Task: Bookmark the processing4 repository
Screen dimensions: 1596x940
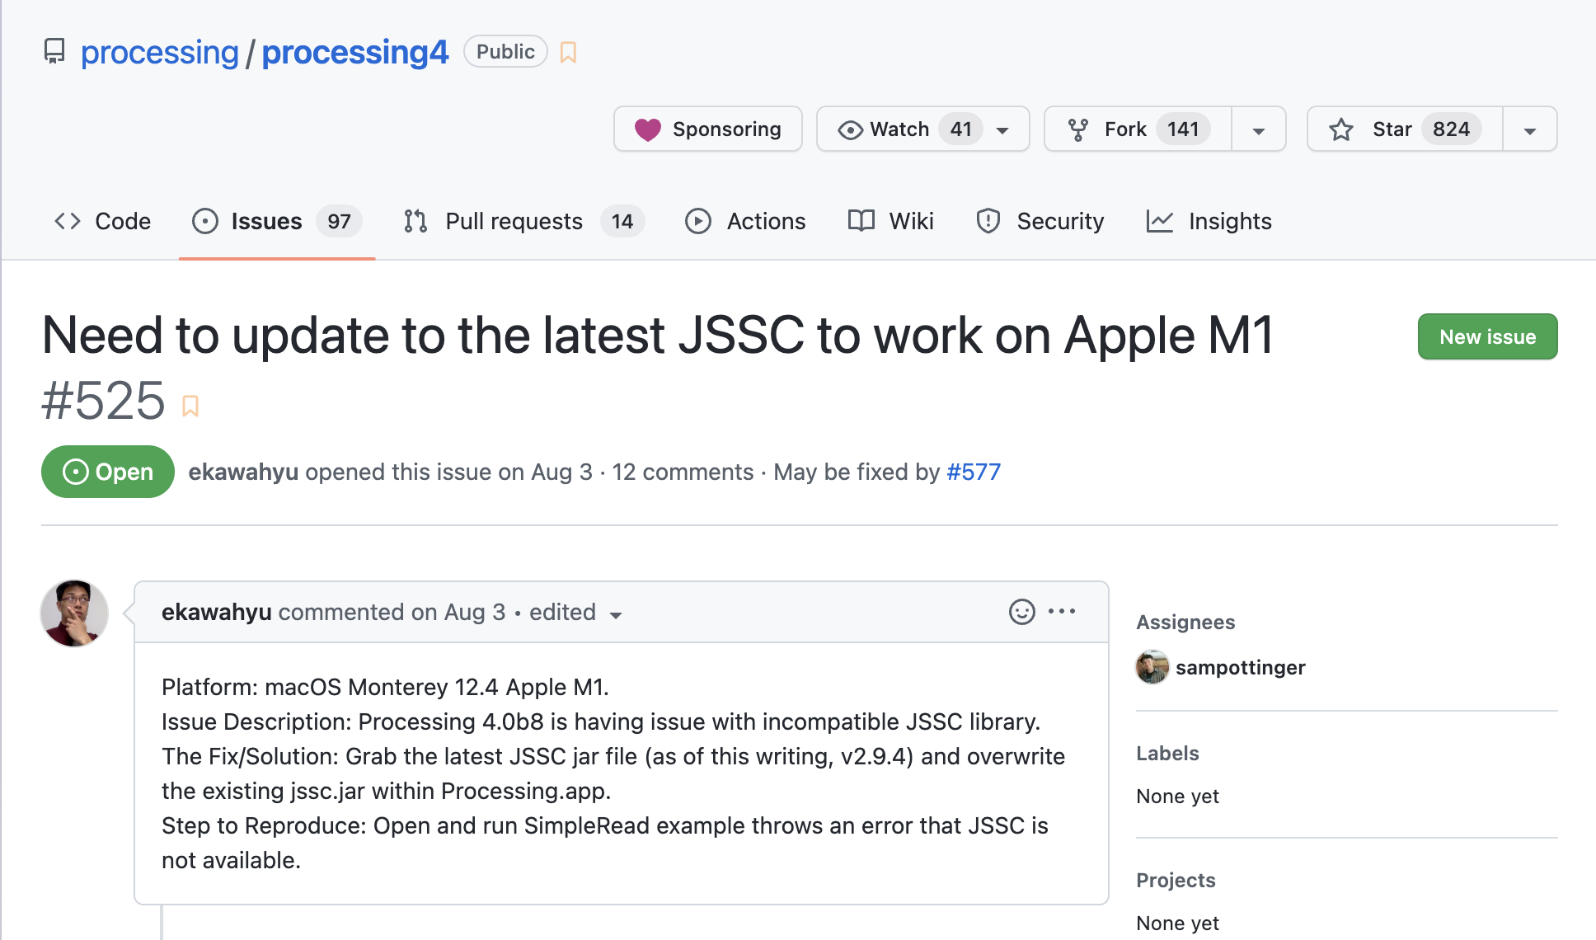Action: 567,51
